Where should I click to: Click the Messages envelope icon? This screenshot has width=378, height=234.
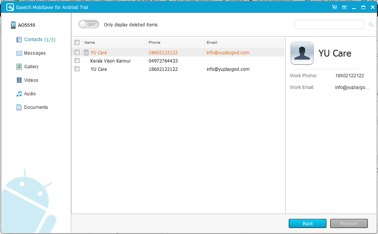[19, 53]
